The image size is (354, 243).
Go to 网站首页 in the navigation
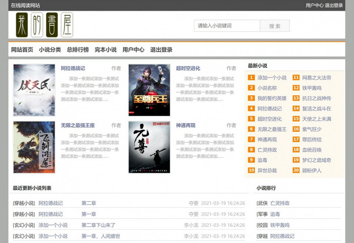(22, 50)
